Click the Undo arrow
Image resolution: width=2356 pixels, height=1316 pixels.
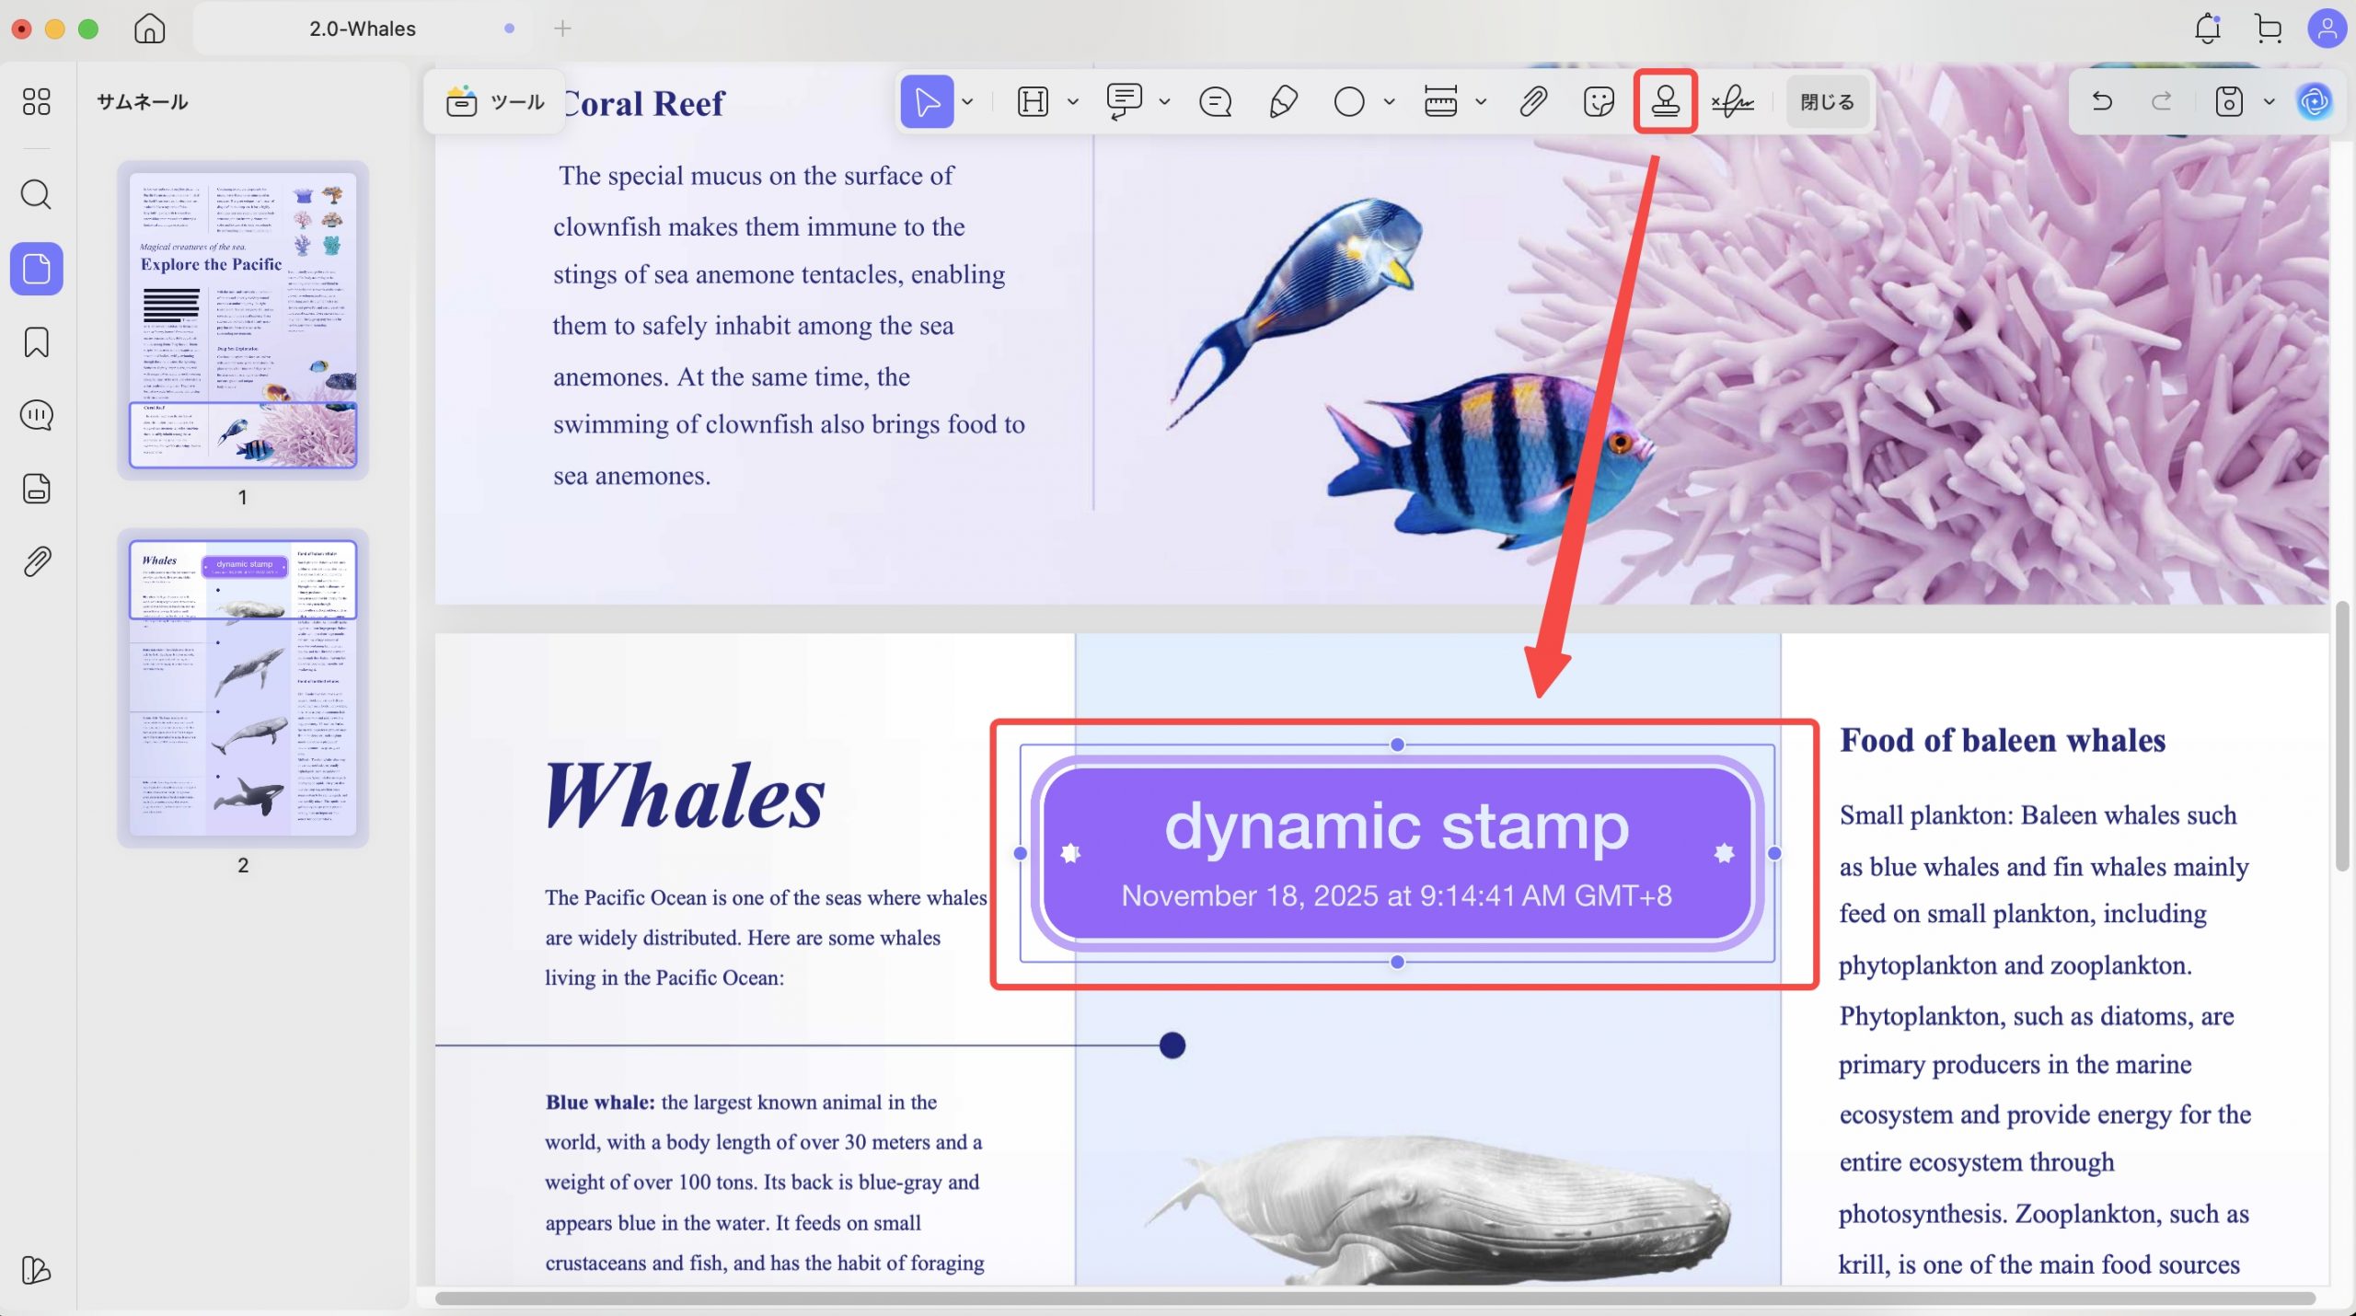[2101, 101]
